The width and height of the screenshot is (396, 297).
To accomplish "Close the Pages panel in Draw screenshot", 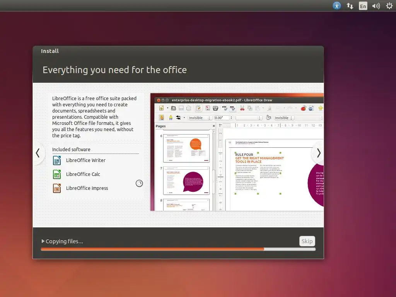I will [x=213, y=126].
